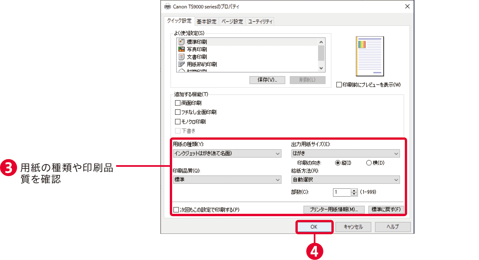Click the 部数 input field

point(342,192)
